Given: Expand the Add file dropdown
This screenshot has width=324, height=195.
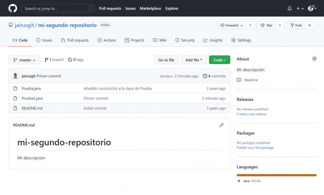Looking at the screenshot, I should 194,60.
